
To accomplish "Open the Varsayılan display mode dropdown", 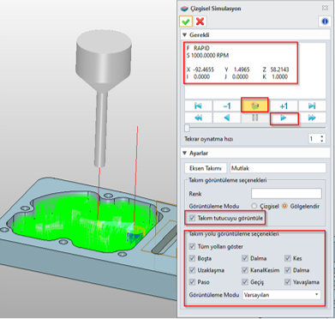I will pos(281,295).
